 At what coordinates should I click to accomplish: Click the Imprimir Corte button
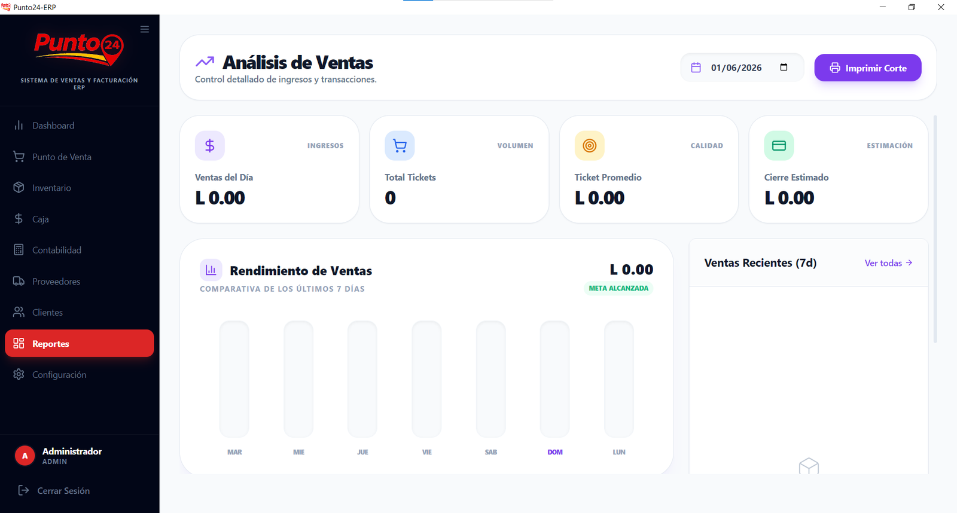tap(868, 68)
